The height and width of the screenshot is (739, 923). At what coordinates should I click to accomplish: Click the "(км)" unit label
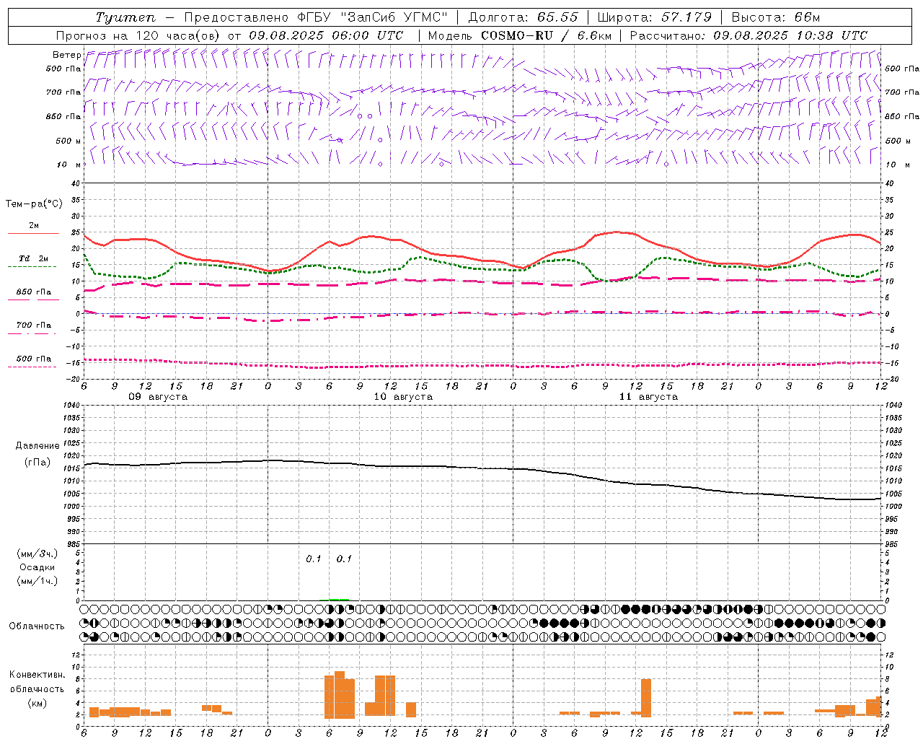pos(37,703)
